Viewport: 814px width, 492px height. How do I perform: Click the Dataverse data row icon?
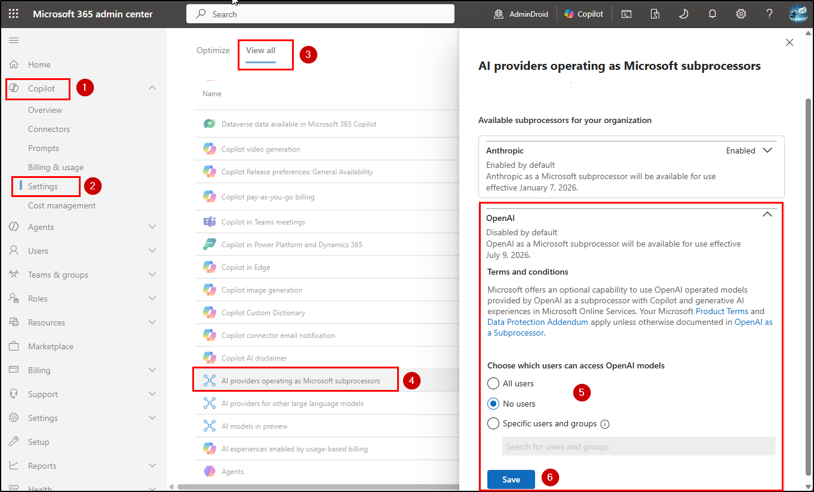click(x=209, y=124)
